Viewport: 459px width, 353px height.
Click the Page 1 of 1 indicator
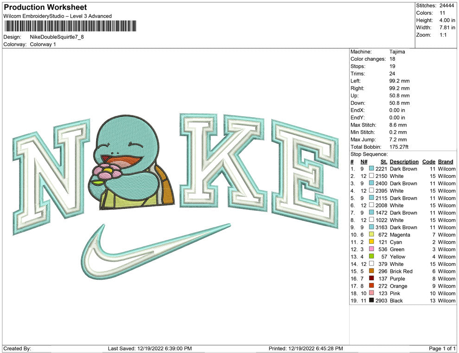click(x=442, y=348)
